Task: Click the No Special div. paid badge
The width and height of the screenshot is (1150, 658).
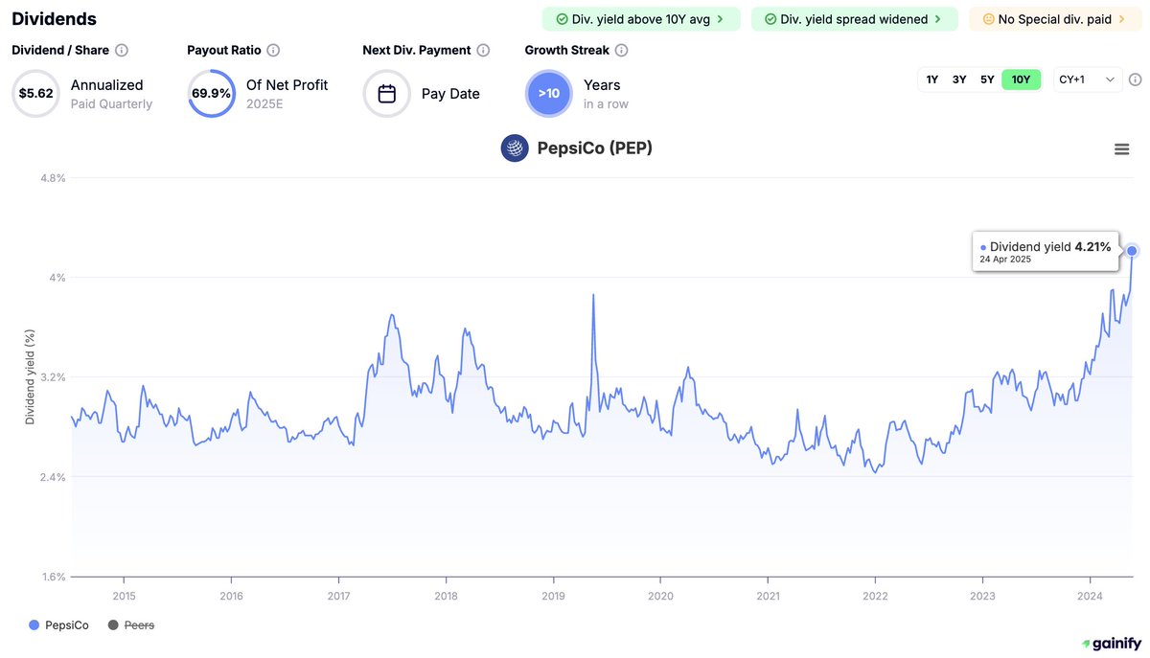Action: click(x=1054, y=19)
